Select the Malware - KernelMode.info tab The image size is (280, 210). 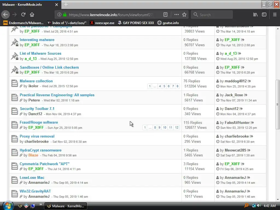coord(30,5)
